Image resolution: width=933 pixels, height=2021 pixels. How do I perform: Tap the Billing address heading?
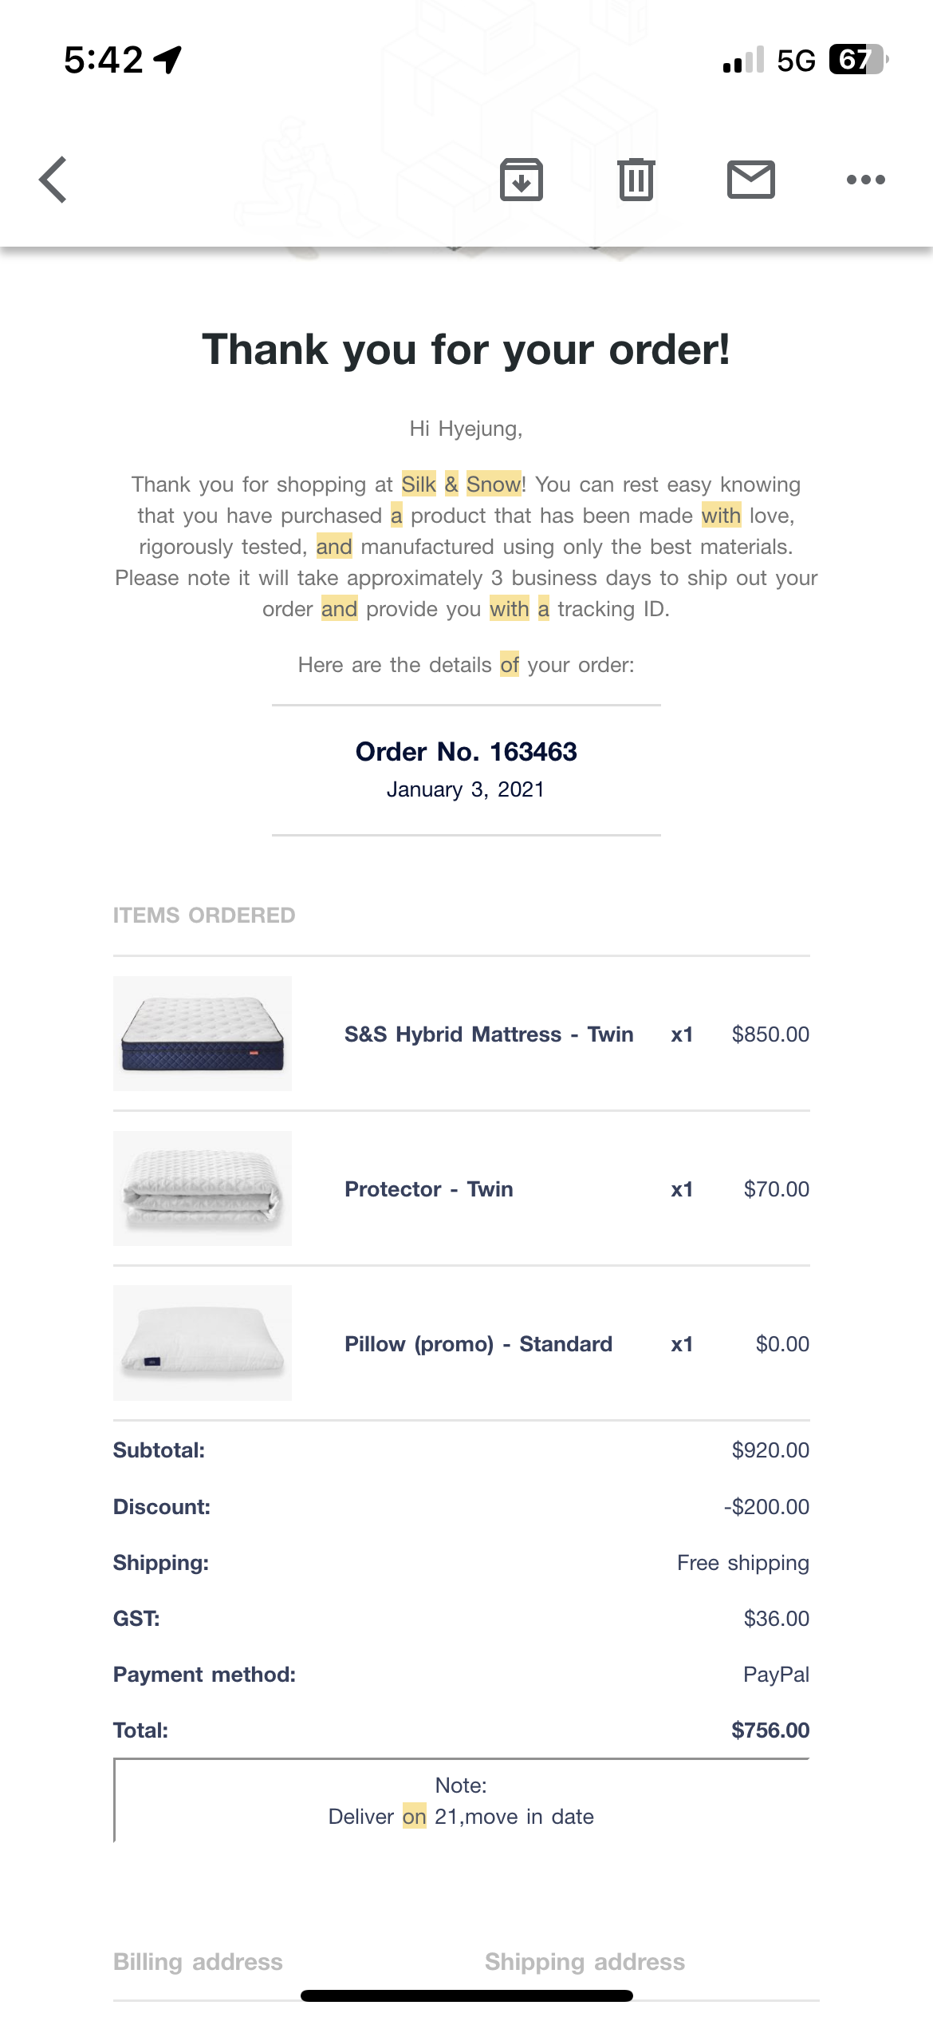[198, 1962]
